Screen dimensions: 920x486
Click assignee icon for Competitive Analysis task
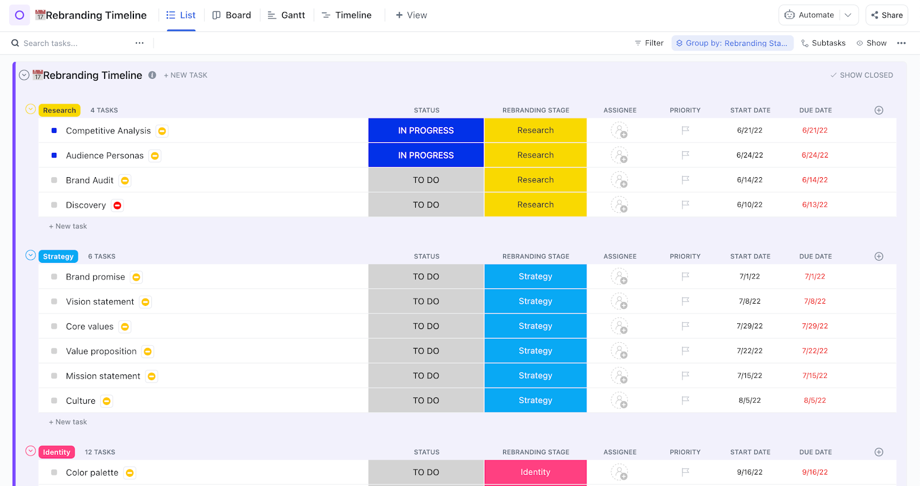[x=619, y=131]
